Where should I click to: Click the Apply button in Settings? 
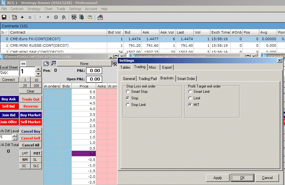(x=218, y=178)
